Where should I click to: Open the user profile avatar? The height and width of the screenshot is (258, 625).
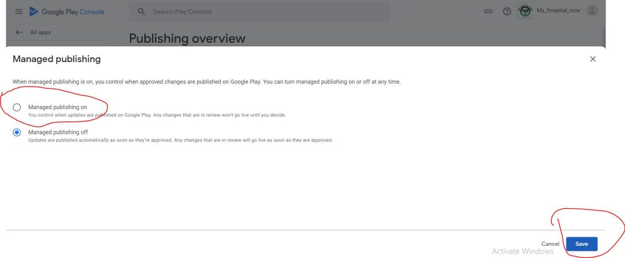coord(591,11)
